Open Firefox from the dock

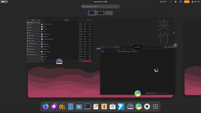click(x=46, y=106)
